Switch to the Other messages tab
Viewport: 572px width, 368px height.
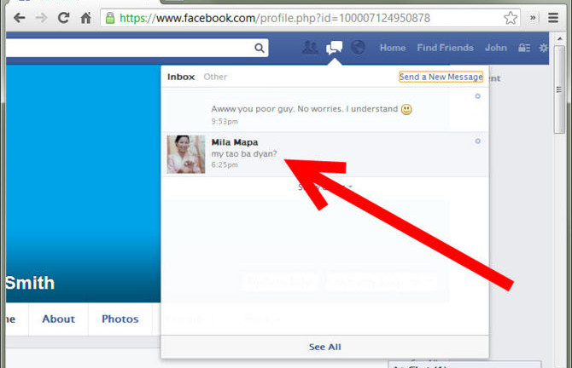tap(215, 77)
